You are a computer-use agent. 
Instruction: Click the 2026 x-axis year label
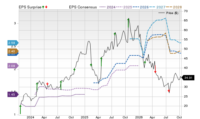pyautogui.click(x=139, y=117)
